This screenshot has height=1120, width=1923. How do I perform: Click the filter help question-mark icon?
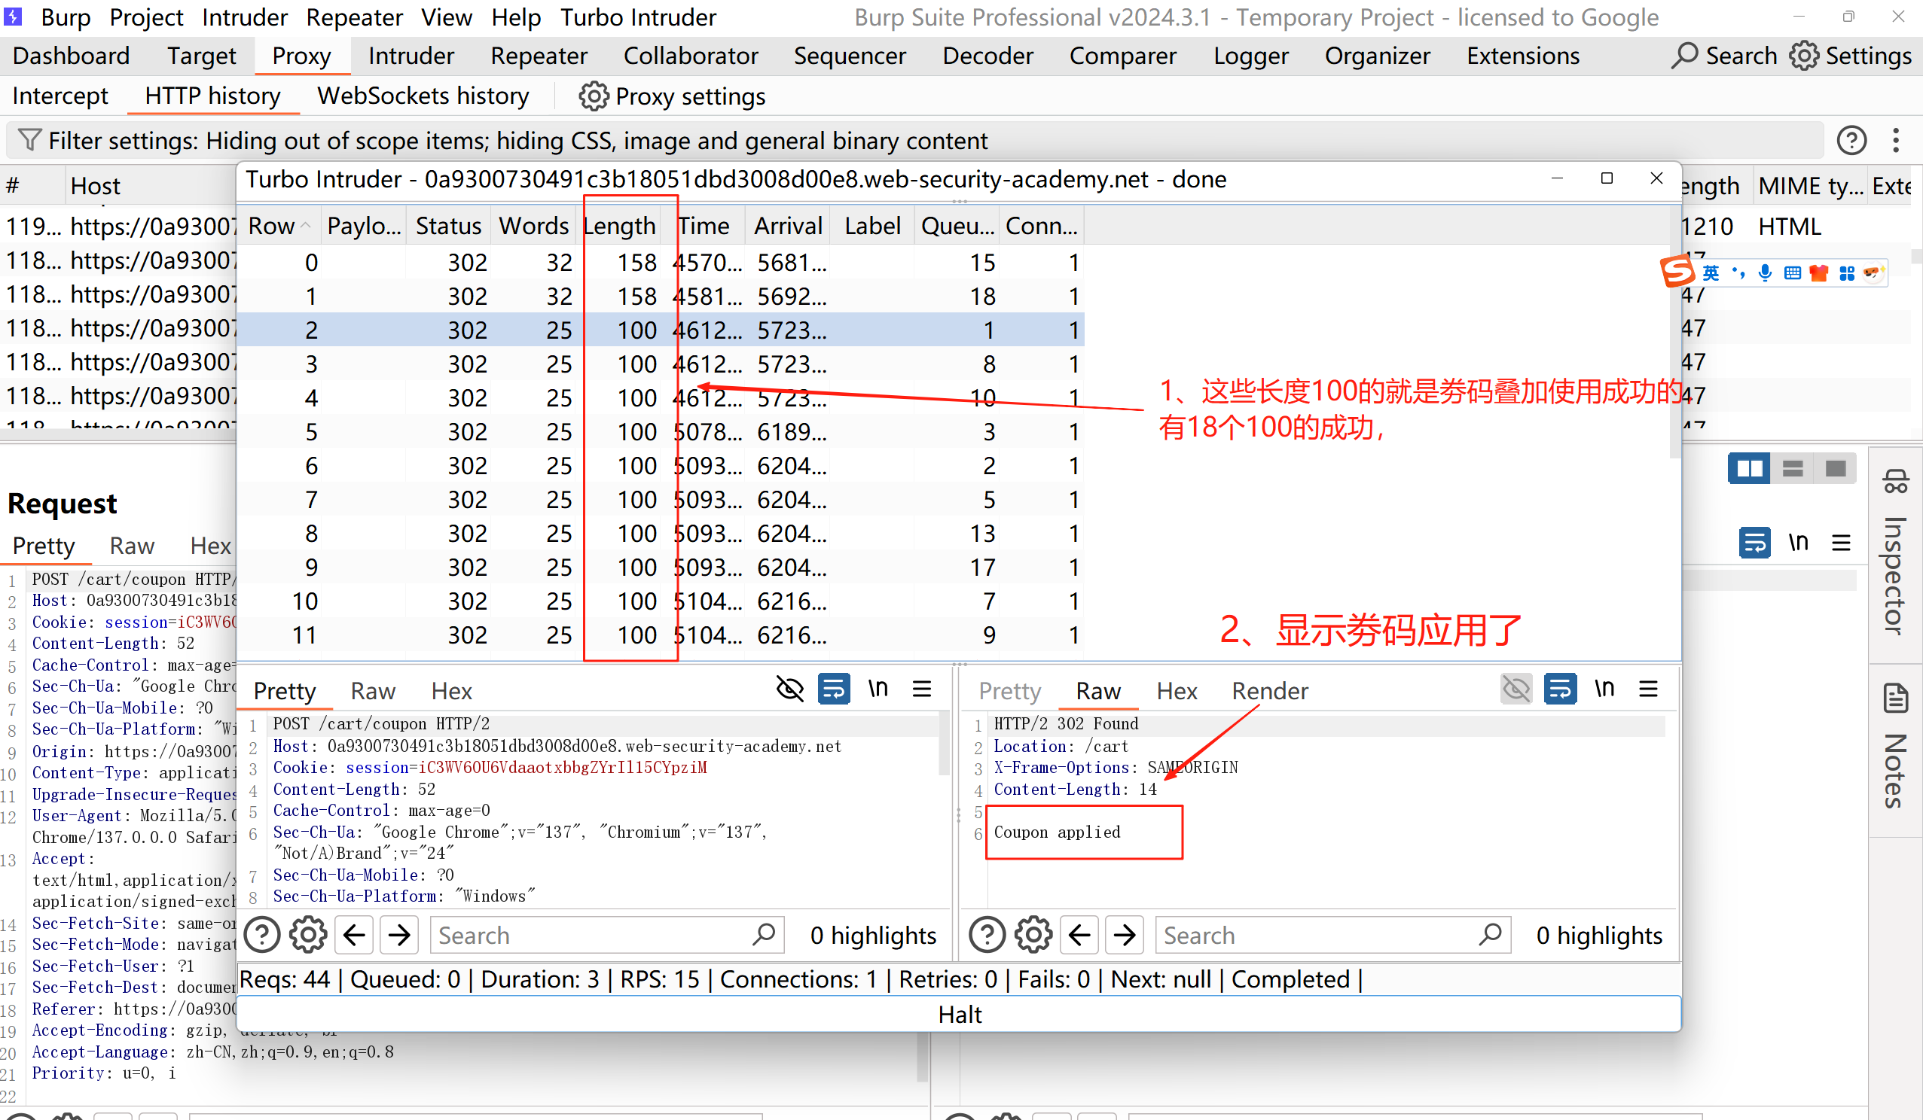(1851, 140)
